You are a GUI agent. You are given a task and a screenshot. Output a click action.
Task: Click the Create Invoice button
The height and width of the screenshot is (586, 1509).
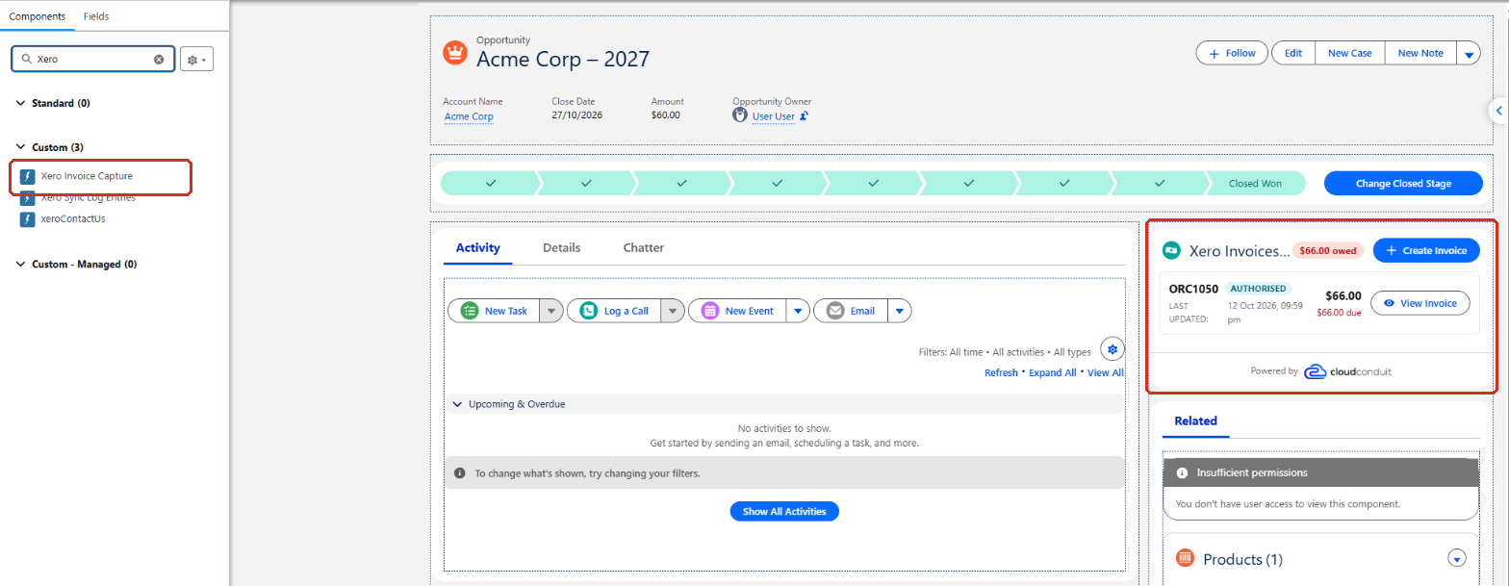tap(1426, 250)
